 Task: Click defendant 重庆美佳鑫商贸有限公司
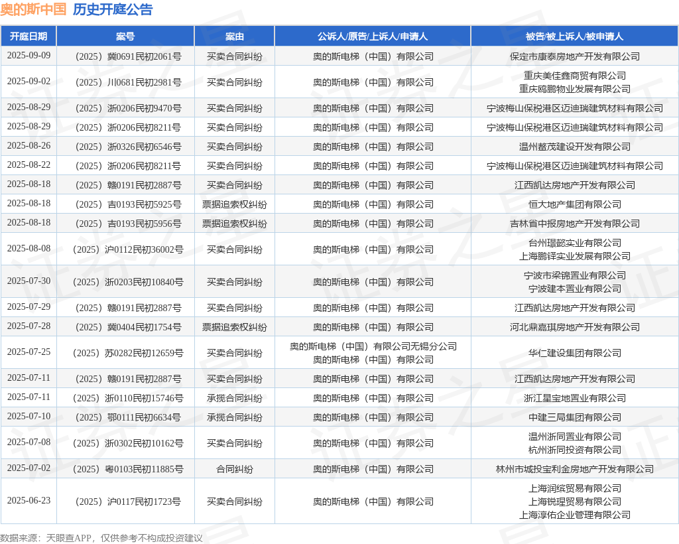coord(575,76)
